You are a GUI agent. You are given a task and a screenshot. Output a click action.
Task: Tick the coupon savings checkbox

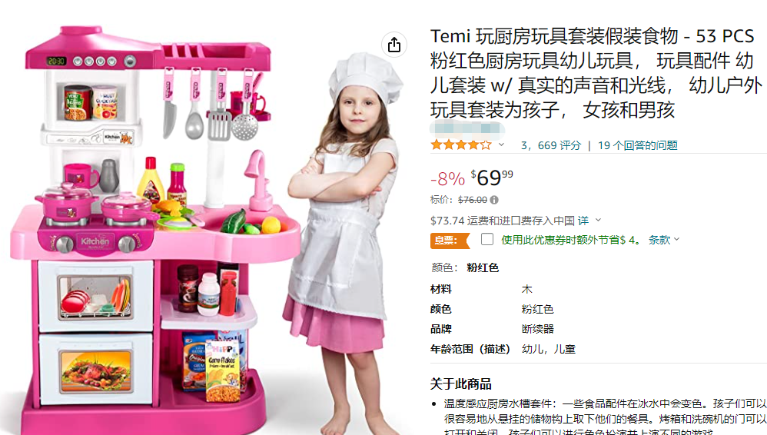(x=486, y=239)
